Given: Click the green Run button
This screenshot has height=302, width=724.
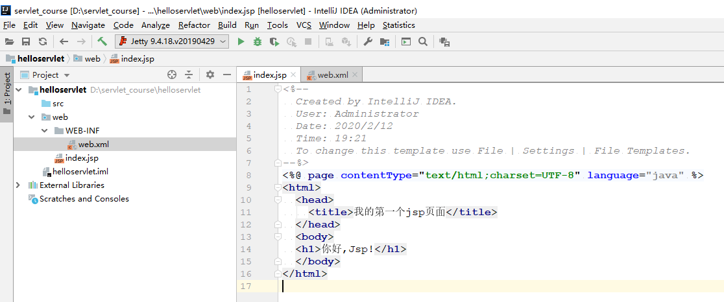Looking at the screenshot, I should coord(241,41).
